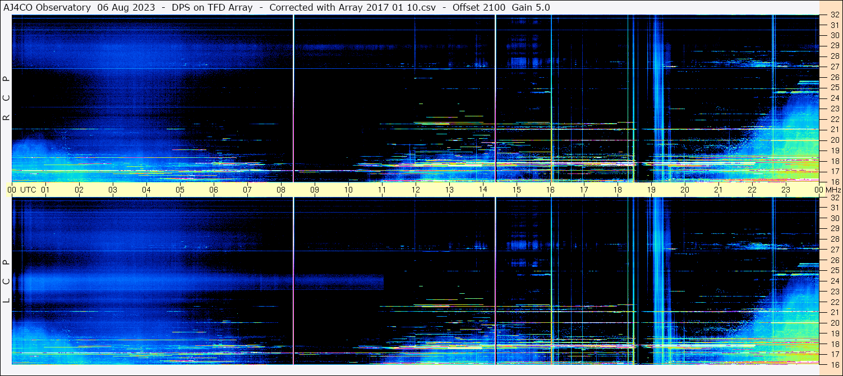
Task: Click the 32 MHz label in RCP panel
Action: 834,15
